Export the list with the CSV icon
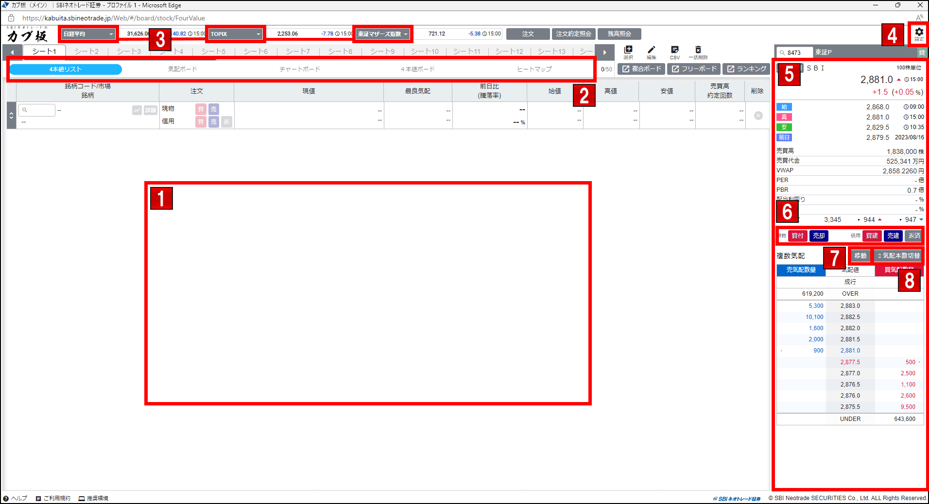 coord(675,52)
